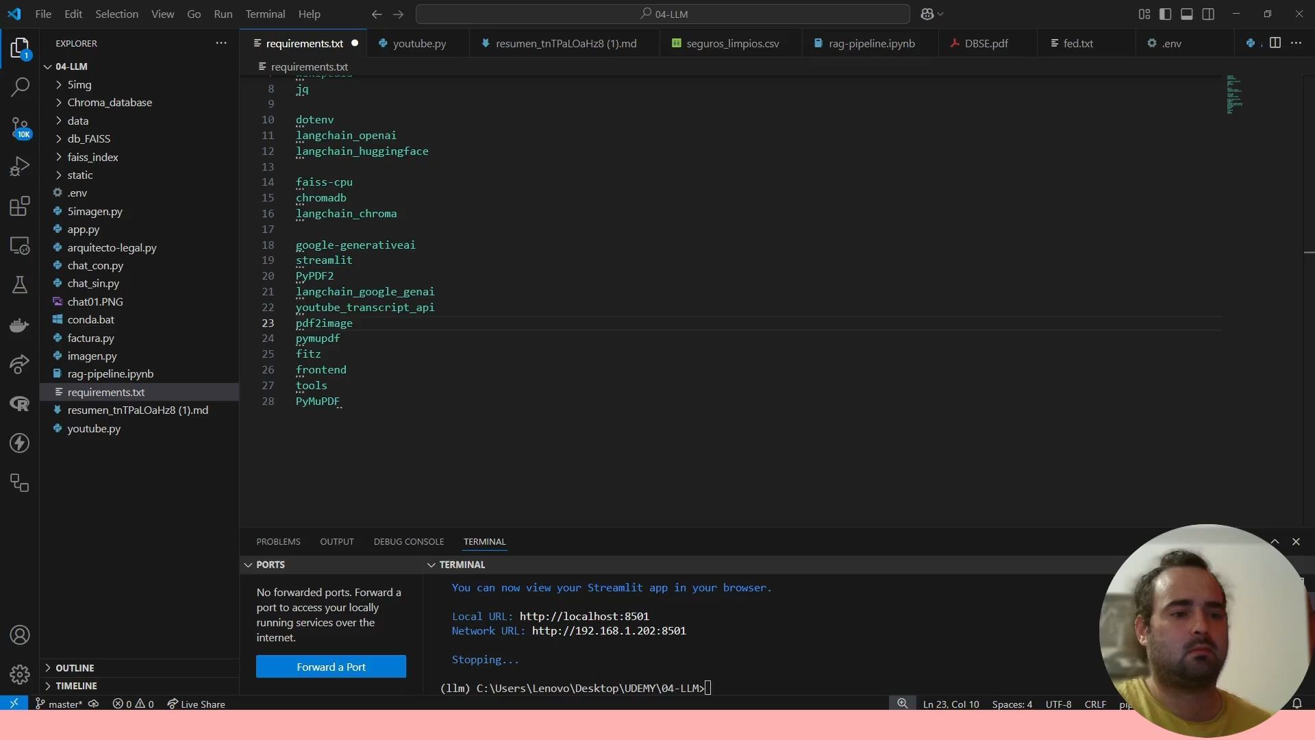Toggle Primary Side Bar visibility

pos(1165,14)
